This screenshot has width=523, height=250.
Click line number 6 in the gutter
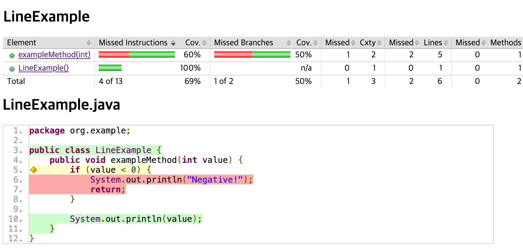[18, 180]
